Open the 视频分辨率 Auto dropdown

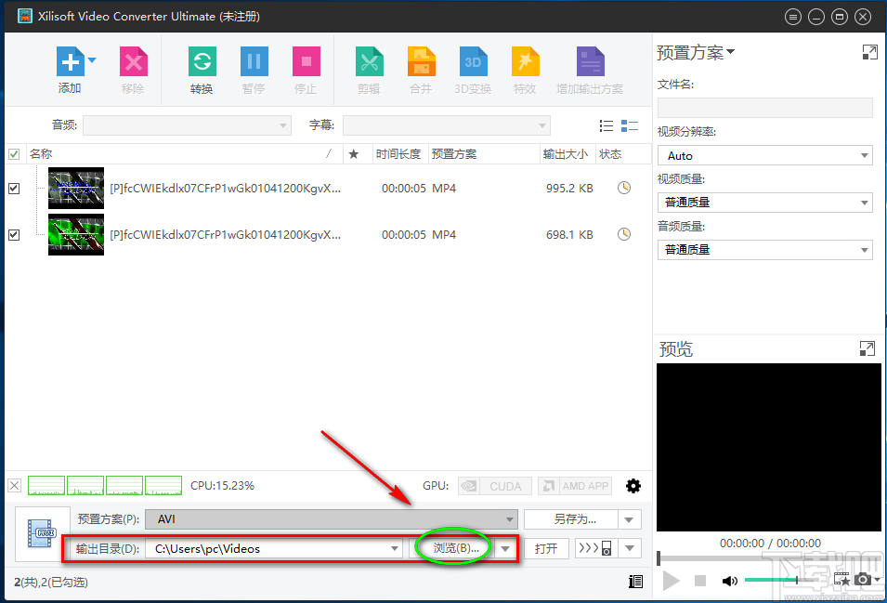764,155
